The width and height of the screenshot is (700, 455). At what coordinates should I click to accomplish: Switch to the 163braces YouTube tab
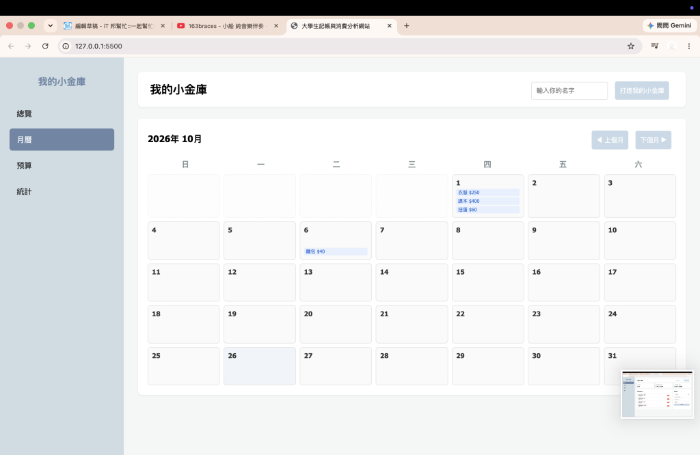coord(228,26)
